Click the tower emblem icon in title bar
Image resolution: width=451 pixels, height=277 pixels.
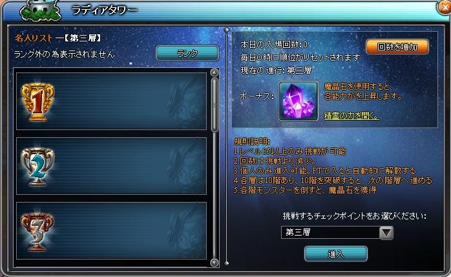[40, 11]
